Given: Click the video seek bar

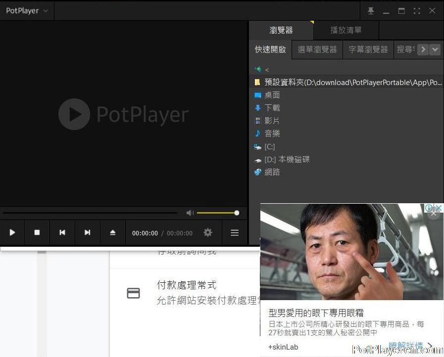Looking at the screenshot, I should (90, 213).
